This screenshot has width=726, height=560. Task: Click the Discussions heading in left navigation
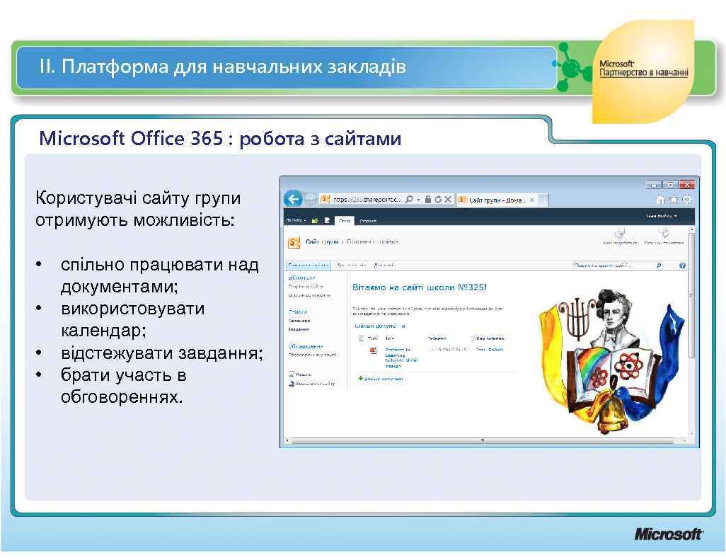(x=305, y=346)
